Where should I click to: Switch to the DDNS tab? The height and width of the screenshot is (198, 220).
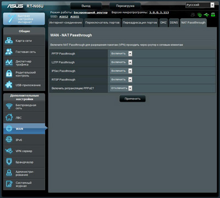174,23
